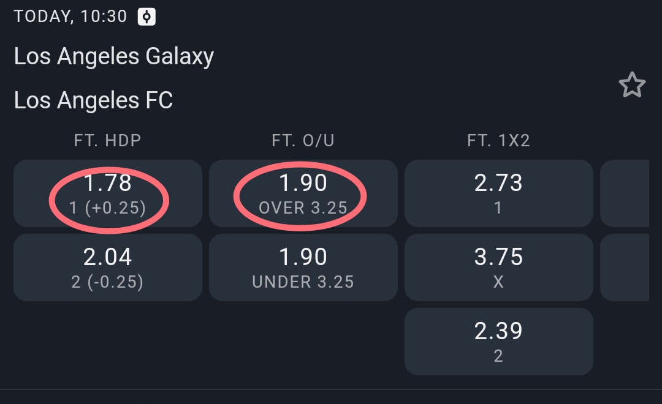This screenshot has height=404, width=662.
Task: Open Los Angeles Galaxy team name
Action: (x=114, y=57)
